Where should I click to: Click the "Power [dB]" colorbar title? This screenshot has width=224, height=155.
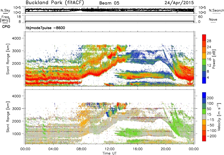click(214, 59)
